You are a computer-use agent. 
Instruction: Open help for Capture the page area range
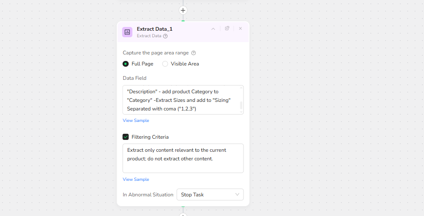click(x=194, y=53)
